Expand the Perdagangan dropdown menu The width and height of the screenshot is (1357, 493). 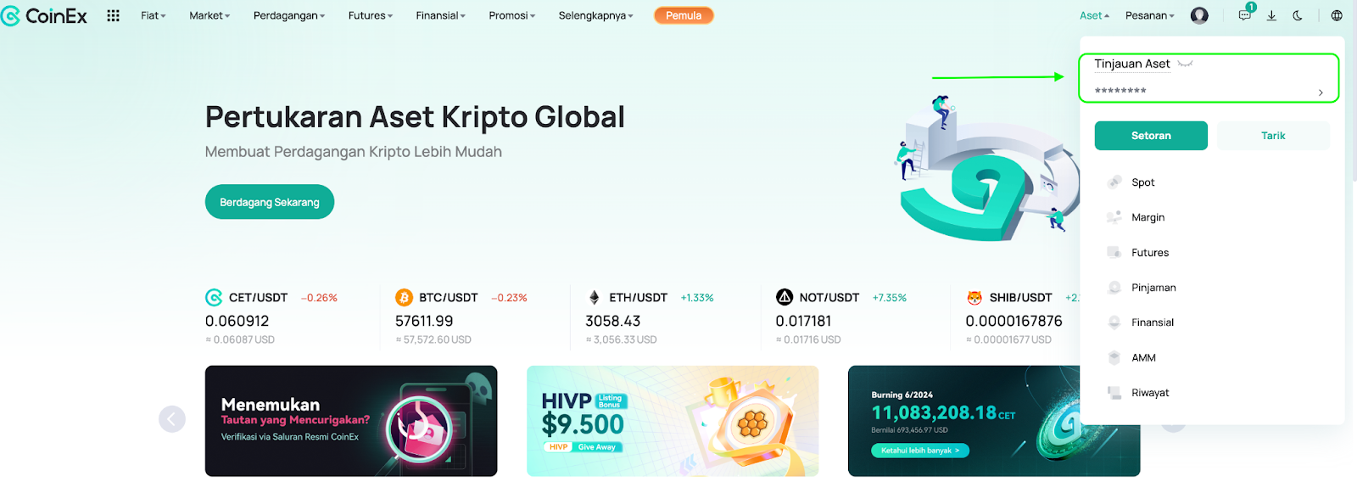click(289, 15)
